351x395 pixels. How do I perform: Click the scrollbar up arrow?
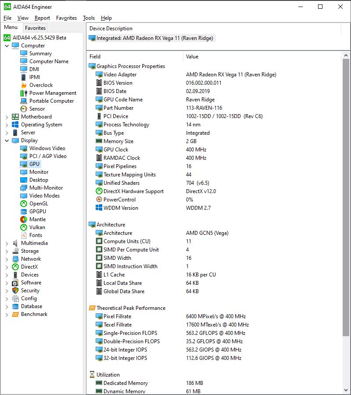point(346,55)
